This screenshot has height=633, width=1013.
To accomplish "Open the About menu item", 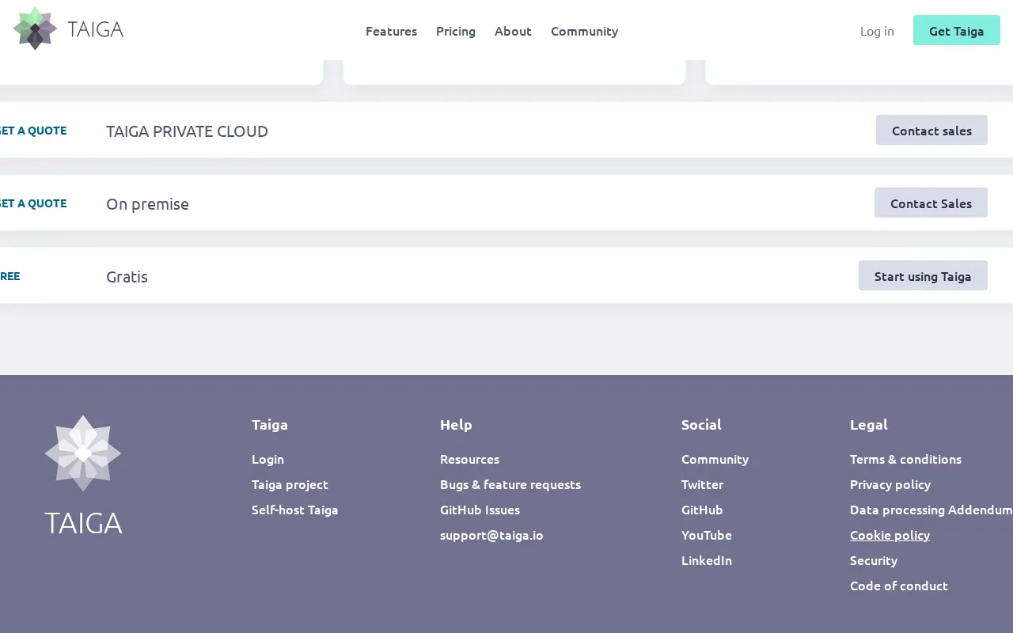I will 513,31.
